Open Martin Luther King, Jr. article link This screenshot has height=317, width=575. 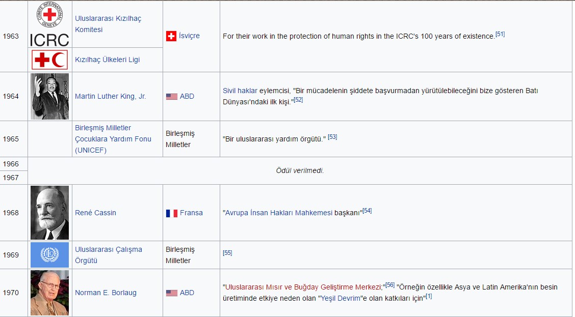coord(111,96)
